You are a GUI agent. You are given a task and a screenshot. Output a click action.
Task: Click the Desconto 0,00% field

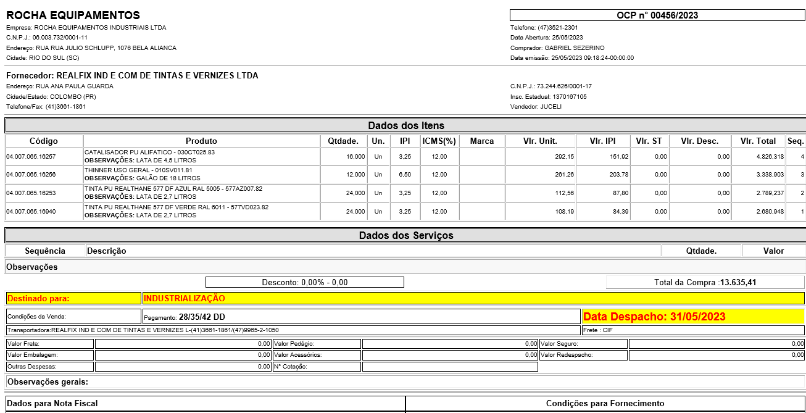pos(305,282)
